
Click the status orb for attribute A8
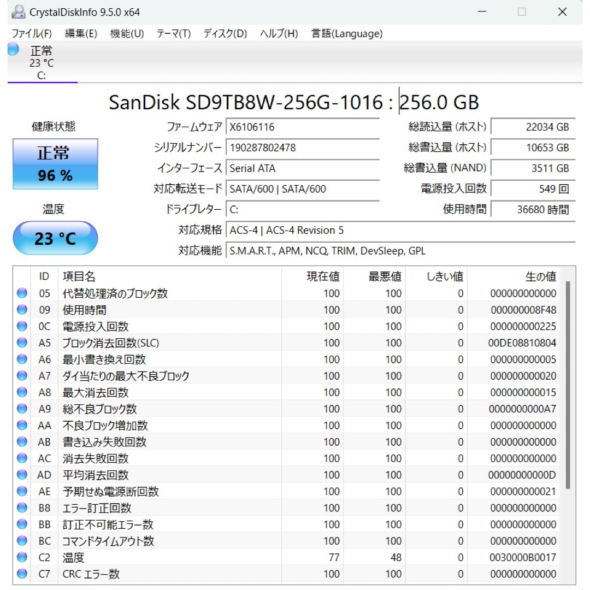coord(22,392)
